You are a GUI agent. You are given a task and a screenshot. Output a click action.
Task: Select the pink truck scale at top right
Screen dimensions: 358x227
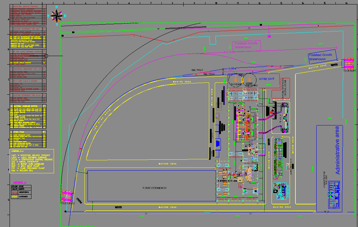pyautogui.click(x=349, y=63)
